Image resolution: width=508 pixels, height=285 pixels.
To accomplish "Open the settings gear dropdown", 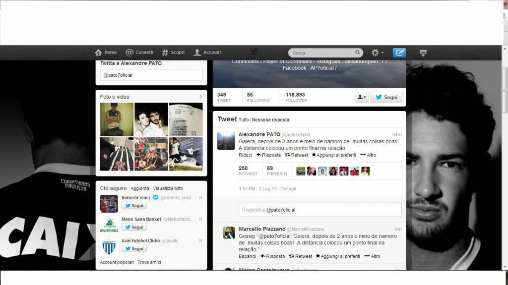I will (377, 53).
